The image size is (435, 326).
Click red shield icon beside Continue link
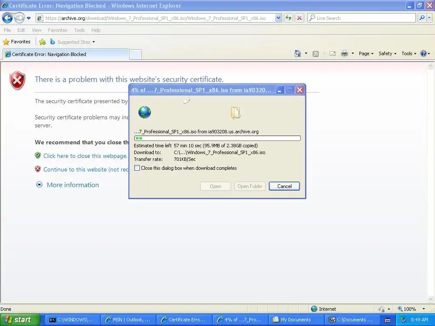point(38,169)
